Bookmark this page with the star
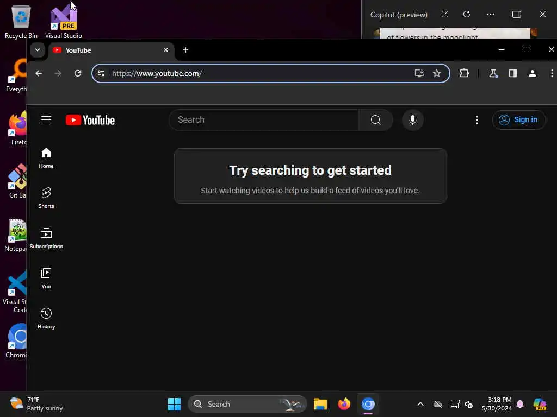557x417 pixels. (437, 73)
